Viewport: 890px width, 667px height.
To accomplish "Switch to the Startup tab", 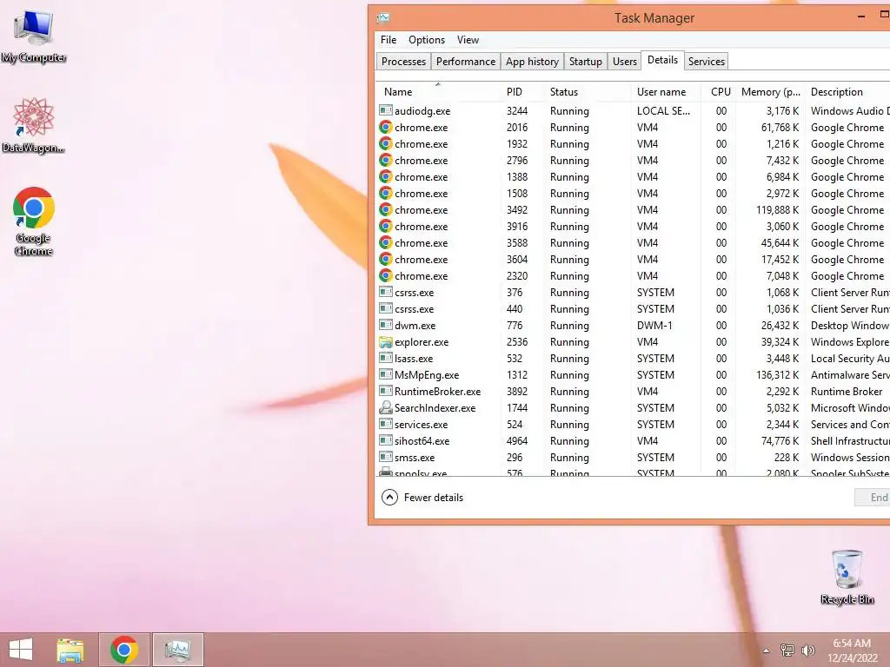I will click(585, 62).
